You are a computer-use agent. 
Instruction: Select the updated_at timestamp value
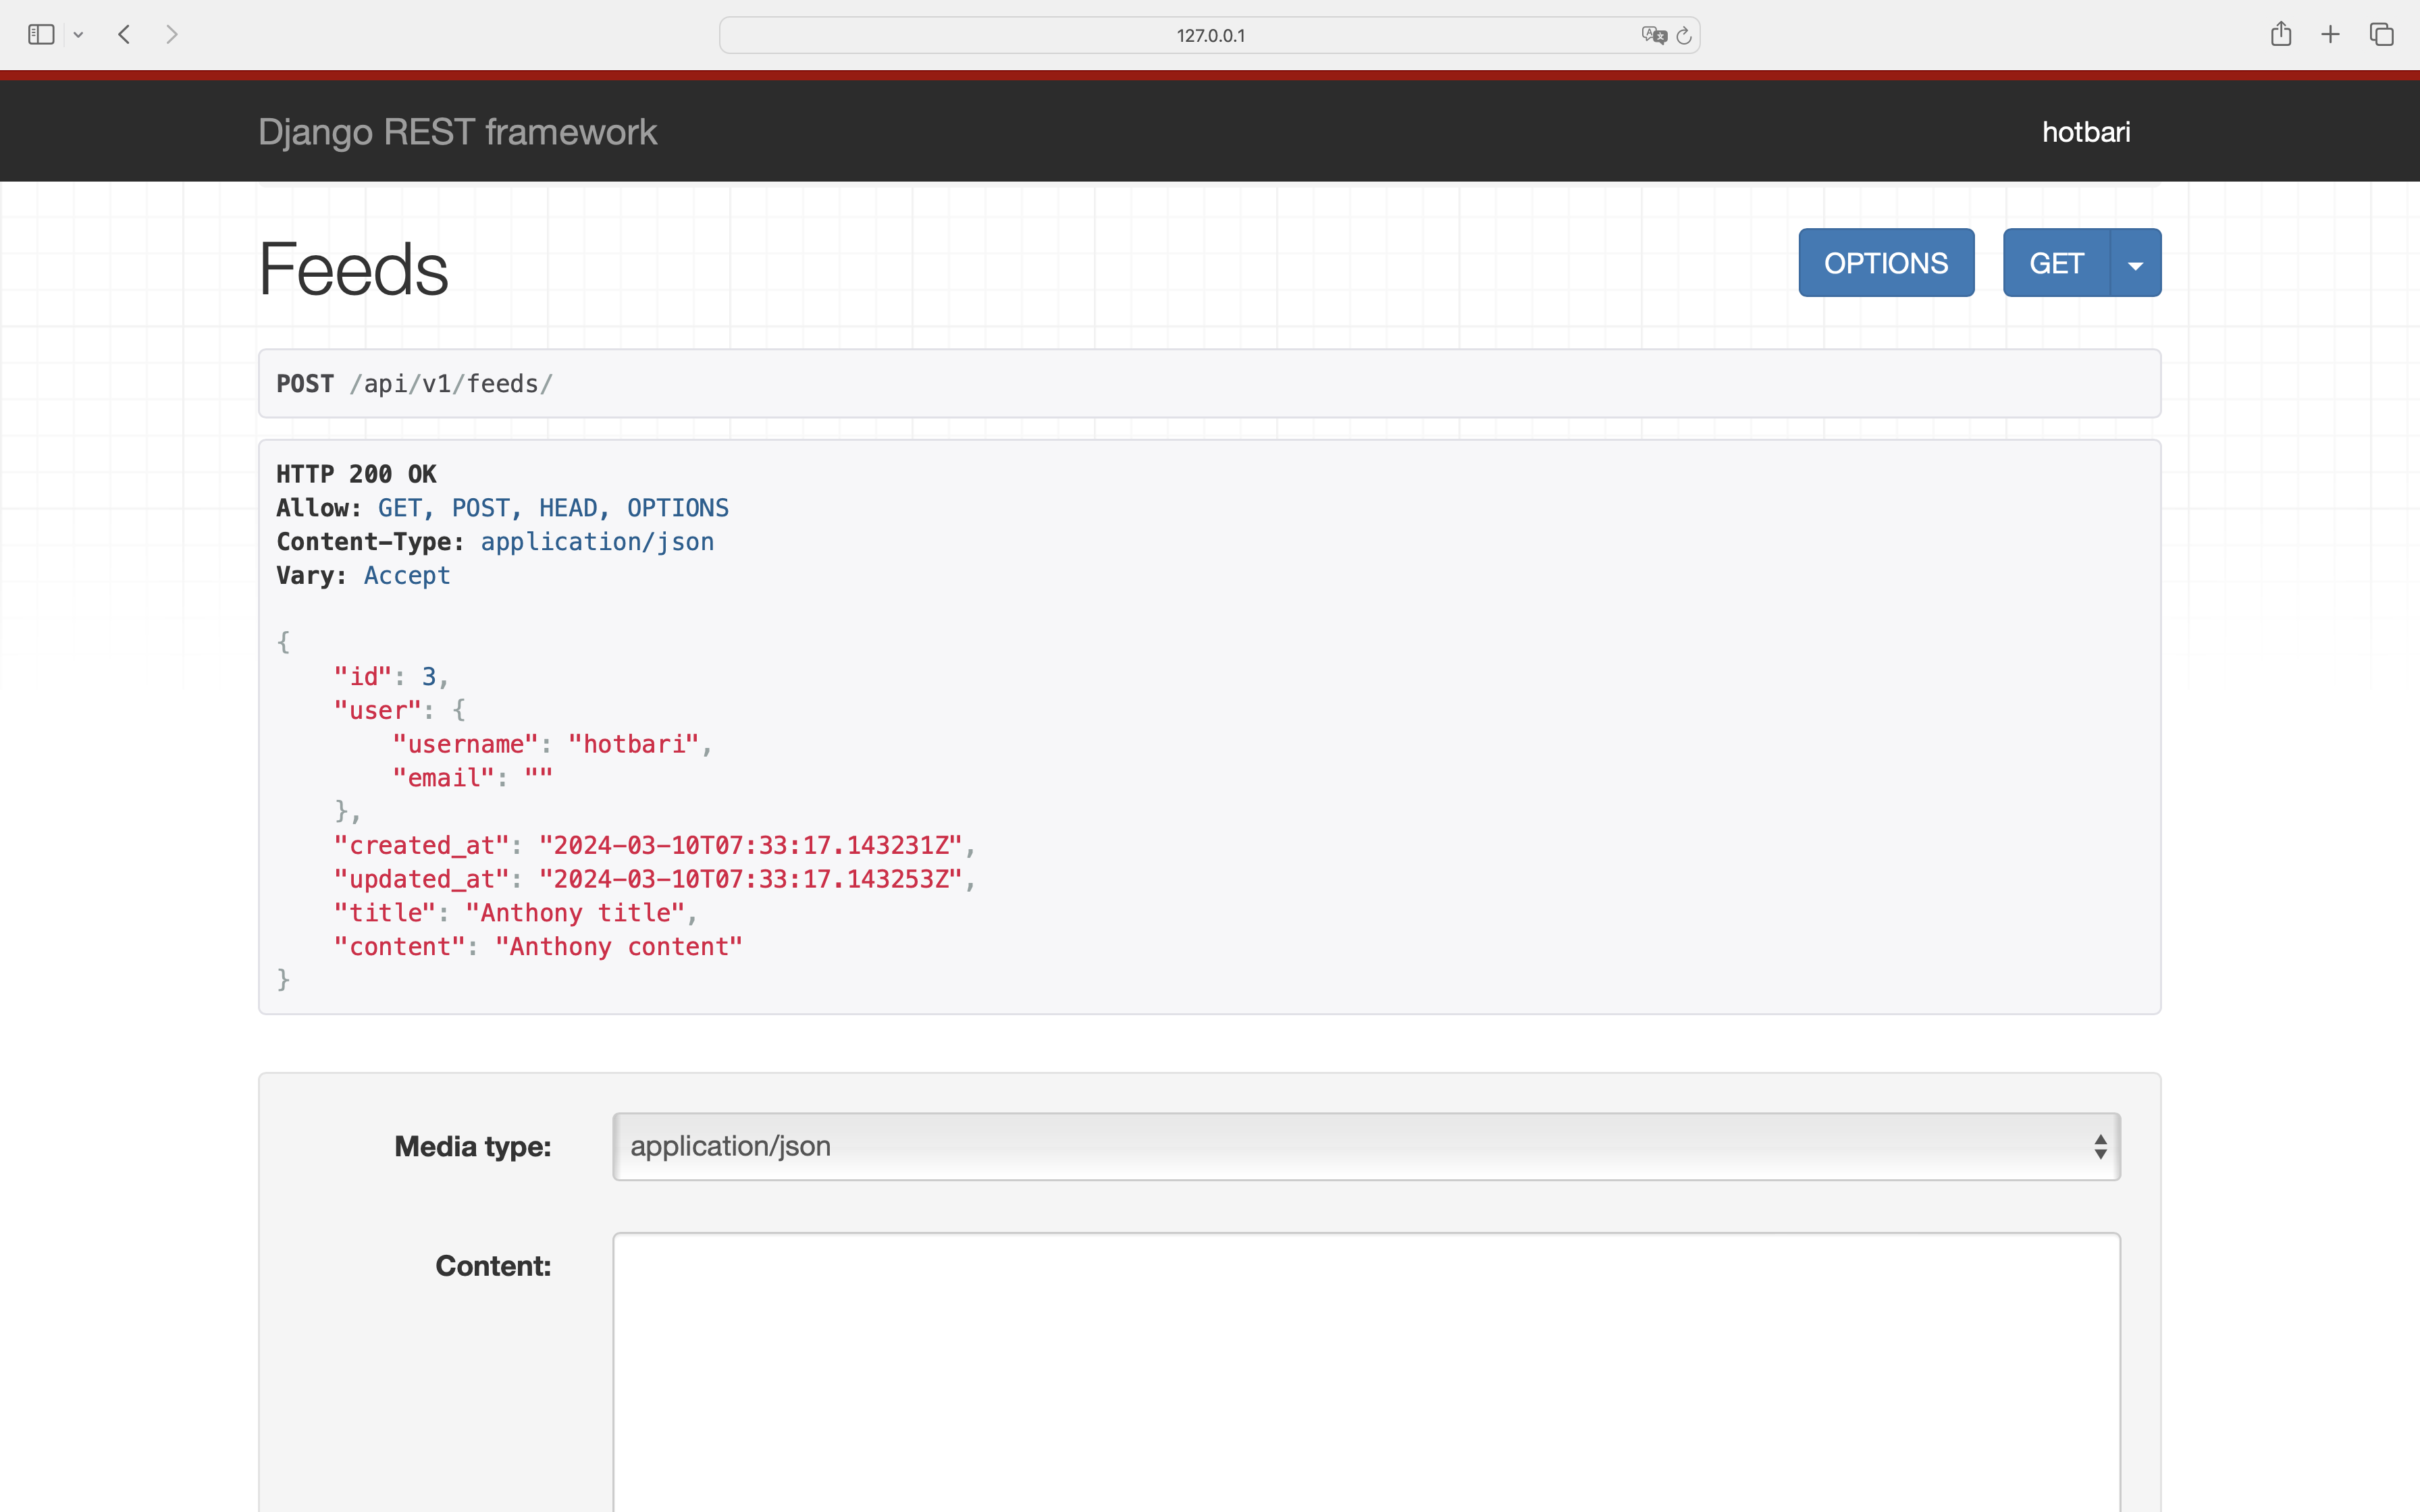[x=750, y=879]
